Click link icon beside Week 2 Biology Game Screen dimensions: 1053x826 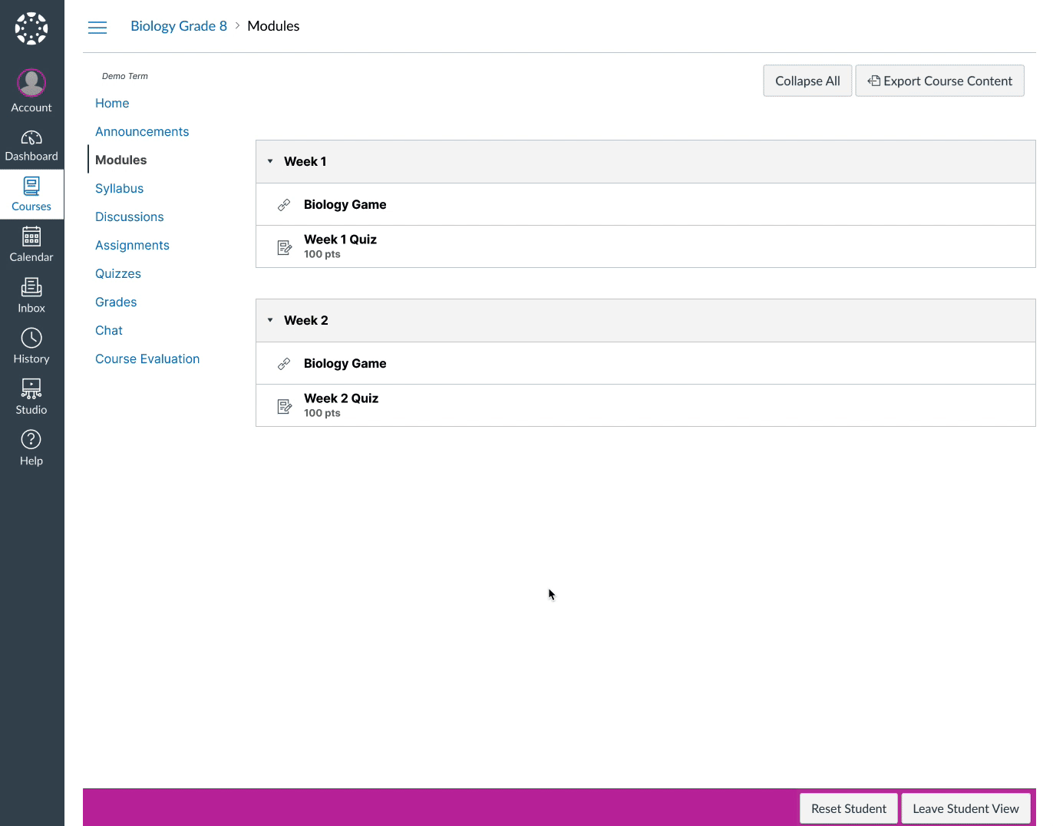tap(284, 364)
